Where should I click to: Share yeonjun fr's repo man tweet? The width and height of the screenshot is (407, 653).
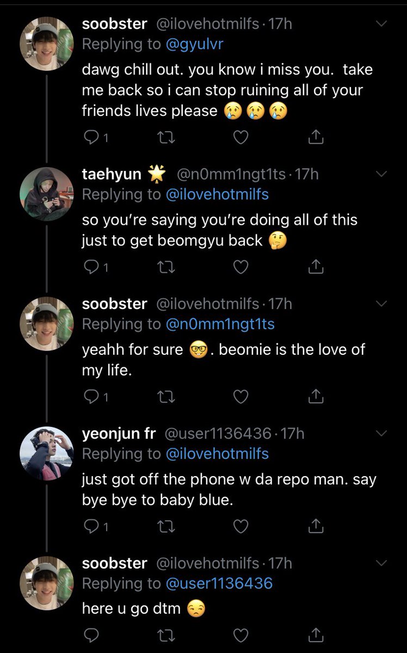point(316,526)
